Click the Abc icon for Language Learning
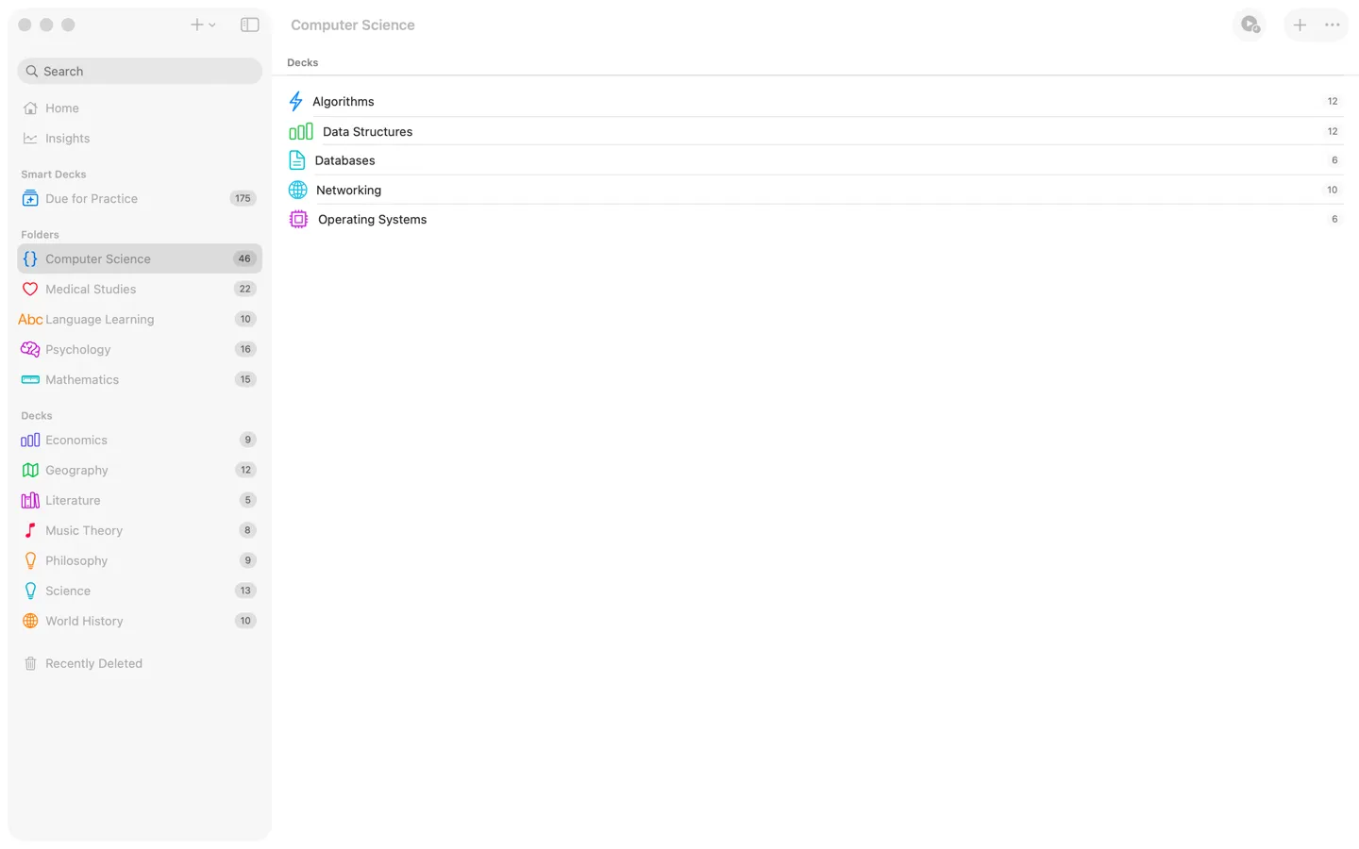This screenshot has height=849, width=1359. click(30, 319)
